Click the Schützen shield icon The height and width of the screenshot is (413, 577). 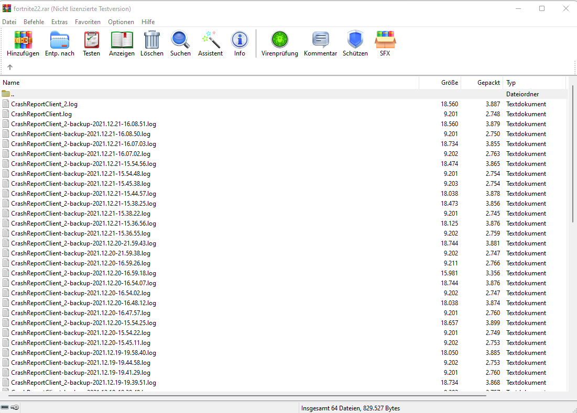(355, 40)
